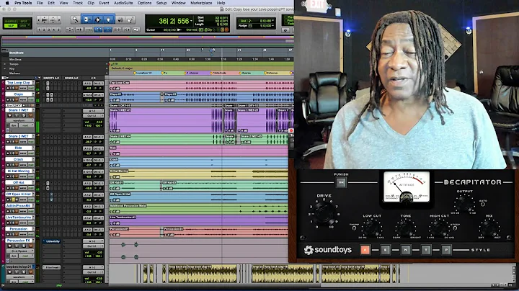519x291 pixels.
Task: Open the Marketplace menu
Action: [x=201, y=3]
